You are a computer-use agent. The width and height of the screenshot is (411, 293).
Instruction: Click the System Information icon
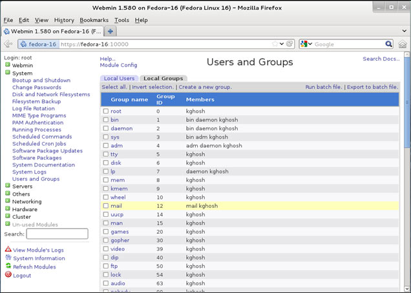coord(8,258)
